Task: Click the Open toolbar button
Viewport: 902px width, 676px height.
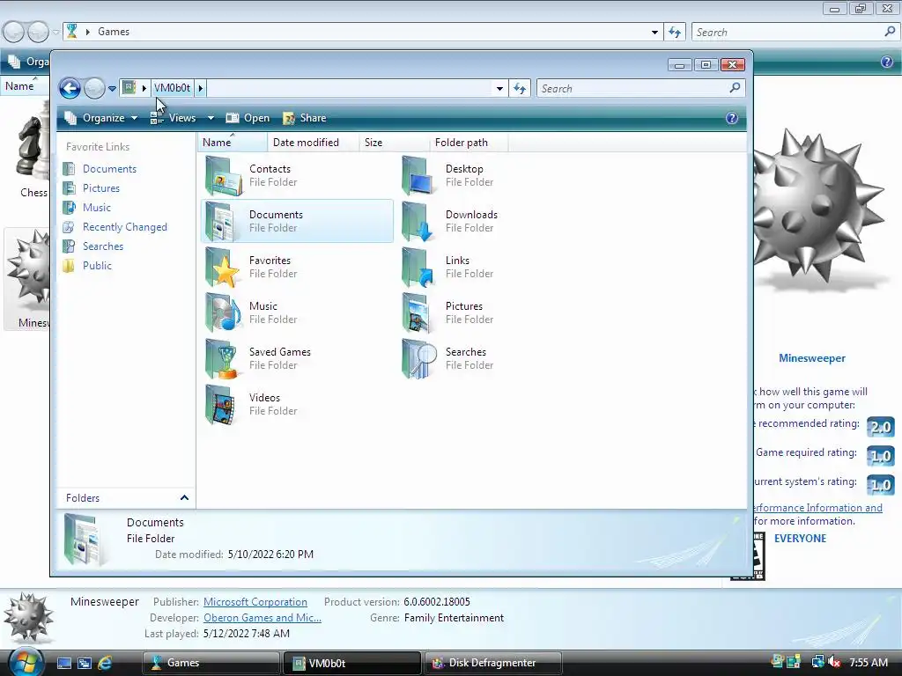Action: 248,119
